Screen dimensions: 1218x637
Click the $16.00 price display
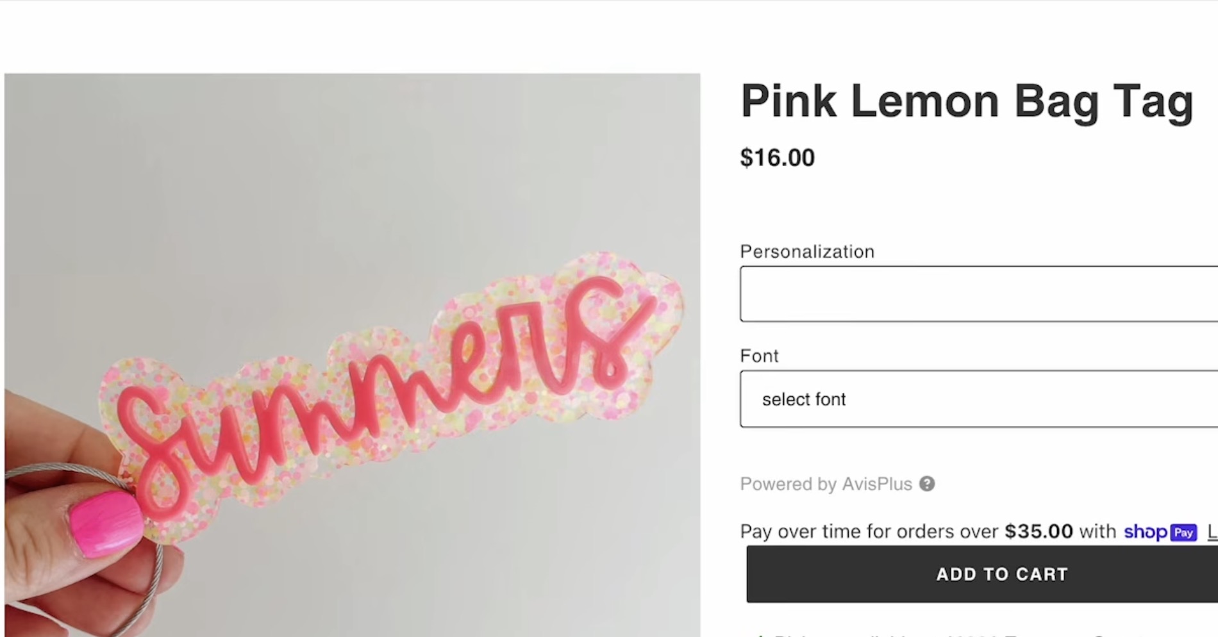pos(776,158)
